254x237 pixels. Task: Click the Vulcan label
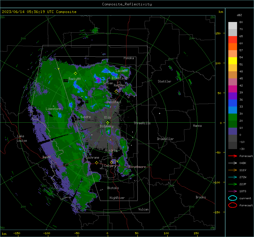pos(143,209)
